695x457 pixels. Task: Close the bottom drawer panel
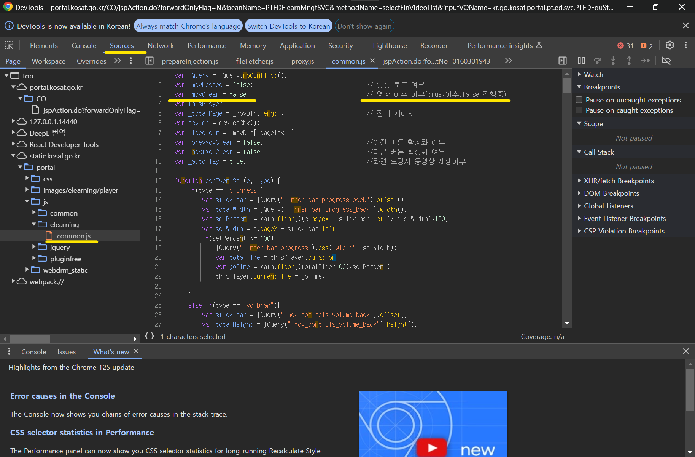click(x=686, y=351)
